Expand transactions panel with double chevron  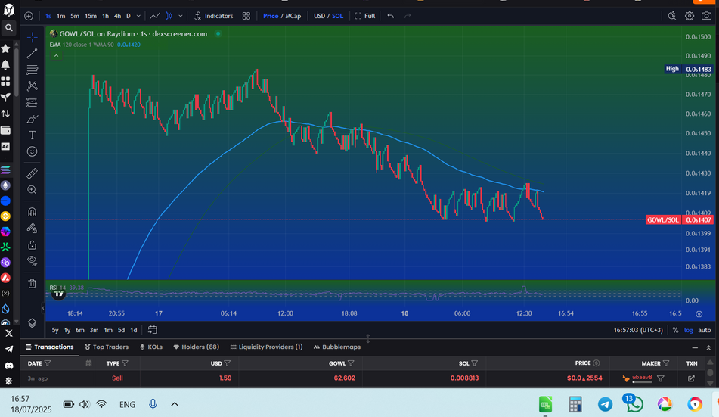pyautogui.click(x=708, y=347)
